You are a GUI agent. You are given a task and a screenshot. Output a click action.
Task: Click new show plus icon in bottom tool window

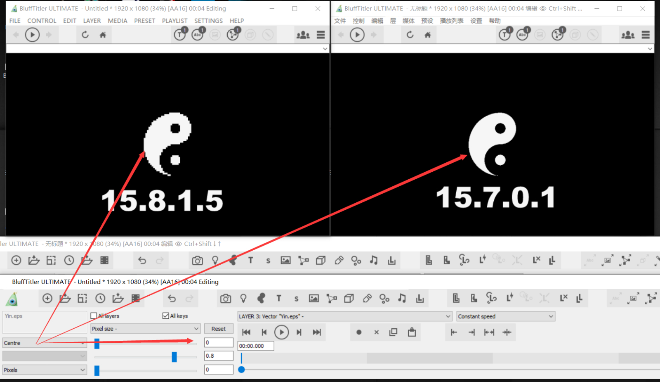click(x=47, y=298)
